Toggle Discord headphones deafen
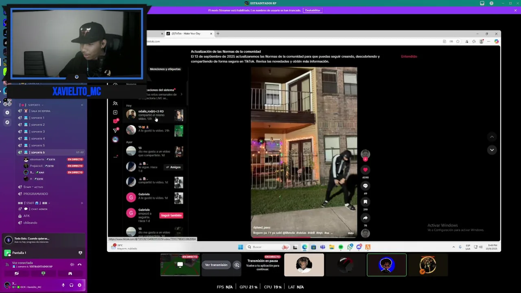 [71, 285]
